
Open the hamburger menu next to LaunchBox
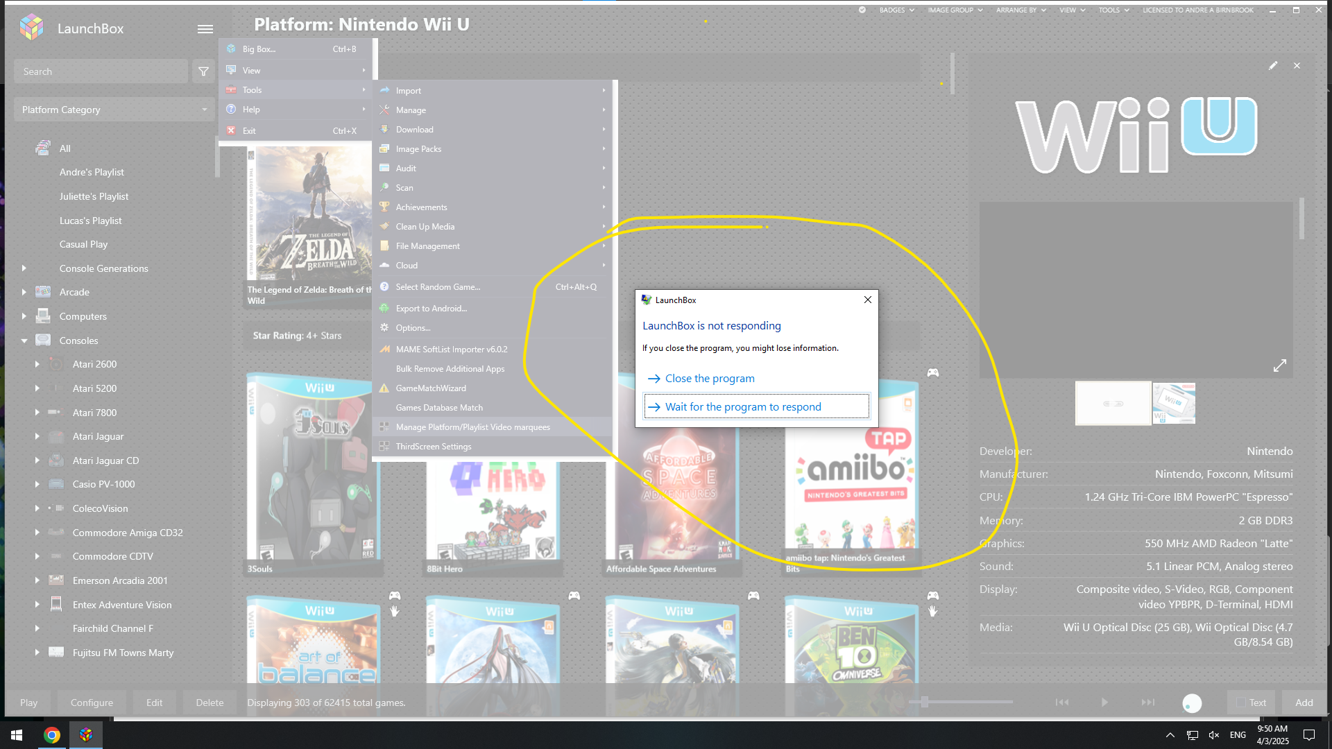pos(205,29)
